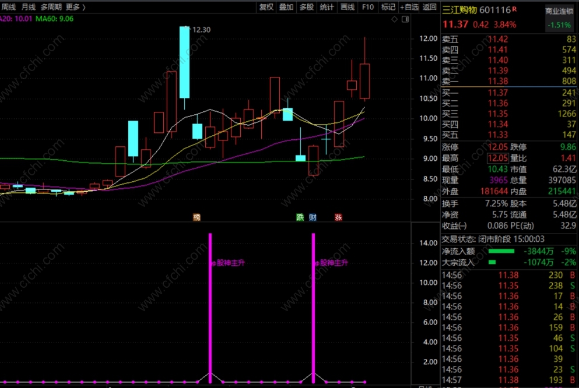Click 买一 bid price 11.37
This screenshot has width=579, height=388.
point(498,93)
